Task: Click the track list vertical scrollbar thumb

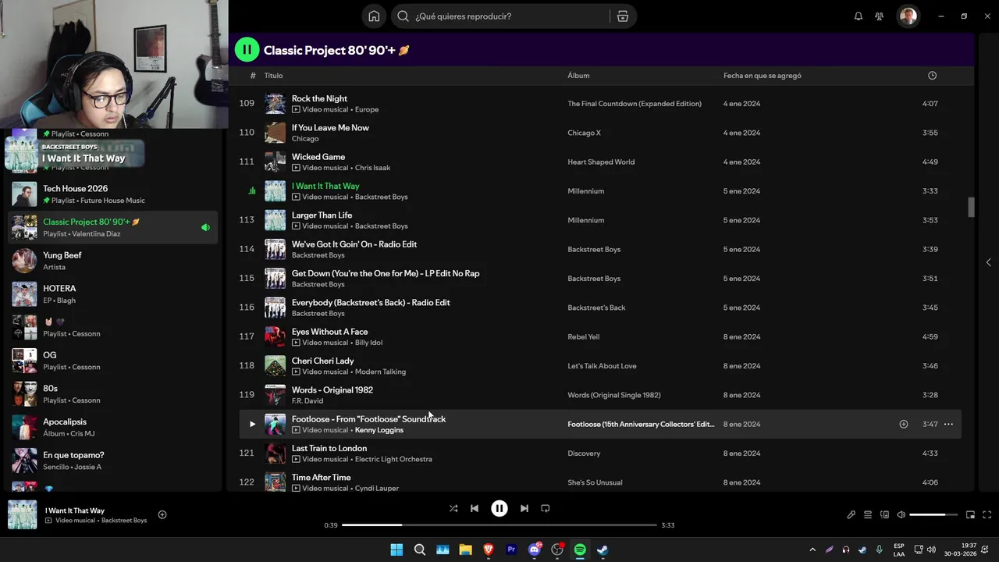Action: (x=972, y=207)
